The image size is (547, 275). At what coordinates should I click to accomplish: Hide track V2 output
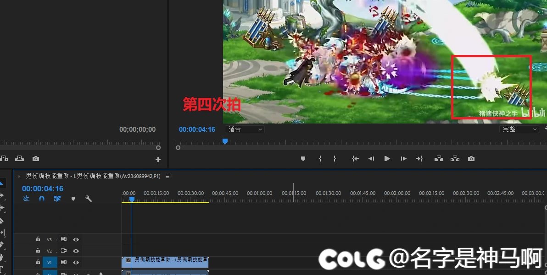pyautogui.click(x=76, y=251)
